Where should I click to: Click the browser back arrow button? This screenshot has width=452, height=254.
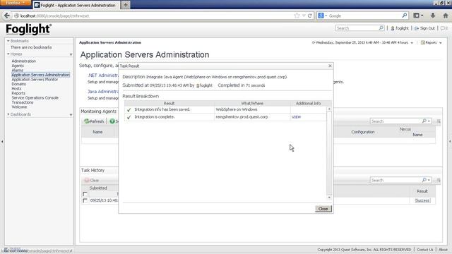tap(7, 16)
